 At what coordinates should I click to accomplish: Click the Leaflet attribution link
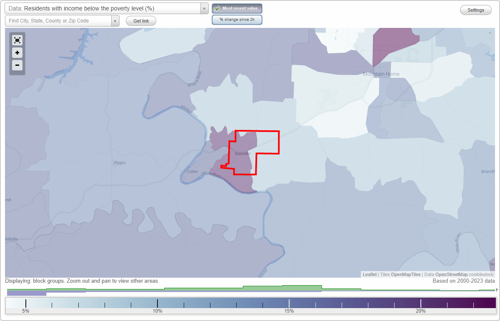(370, 274)
